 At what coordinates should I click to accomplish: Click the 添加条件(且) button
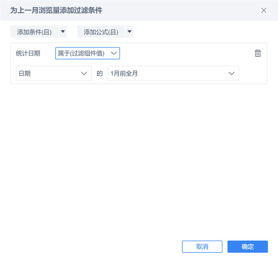point(34,32)
